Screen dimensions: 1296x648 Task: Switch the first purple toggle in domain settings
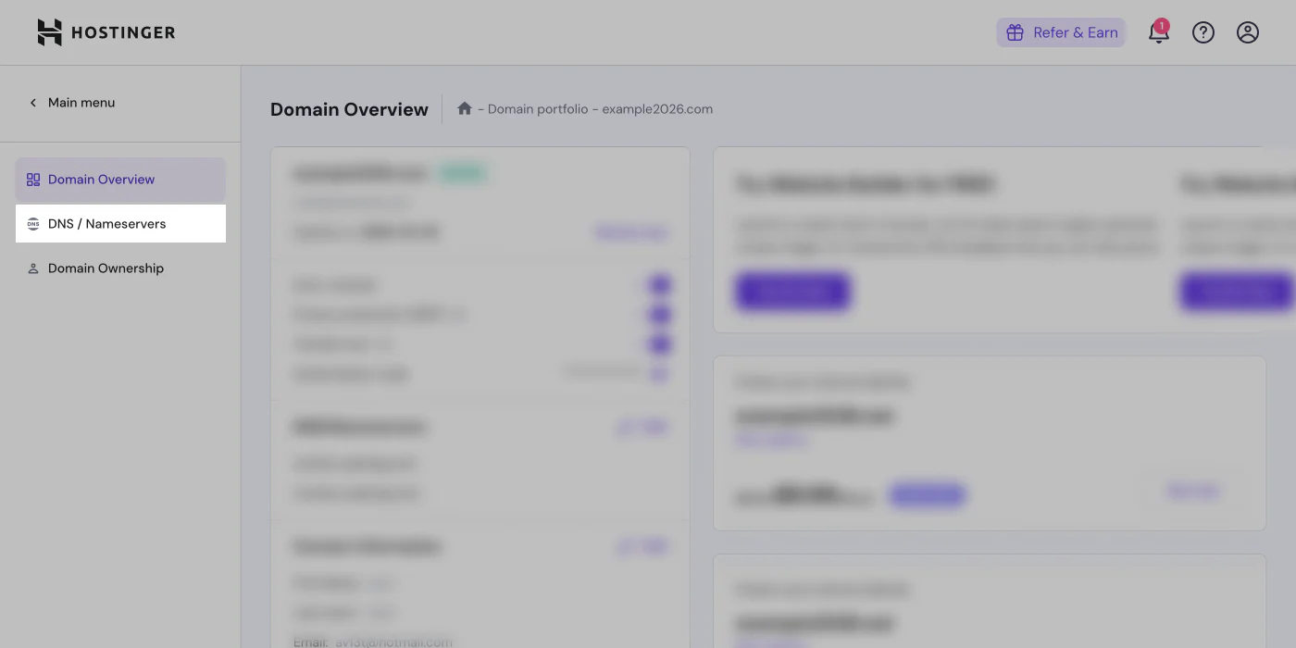658,284
